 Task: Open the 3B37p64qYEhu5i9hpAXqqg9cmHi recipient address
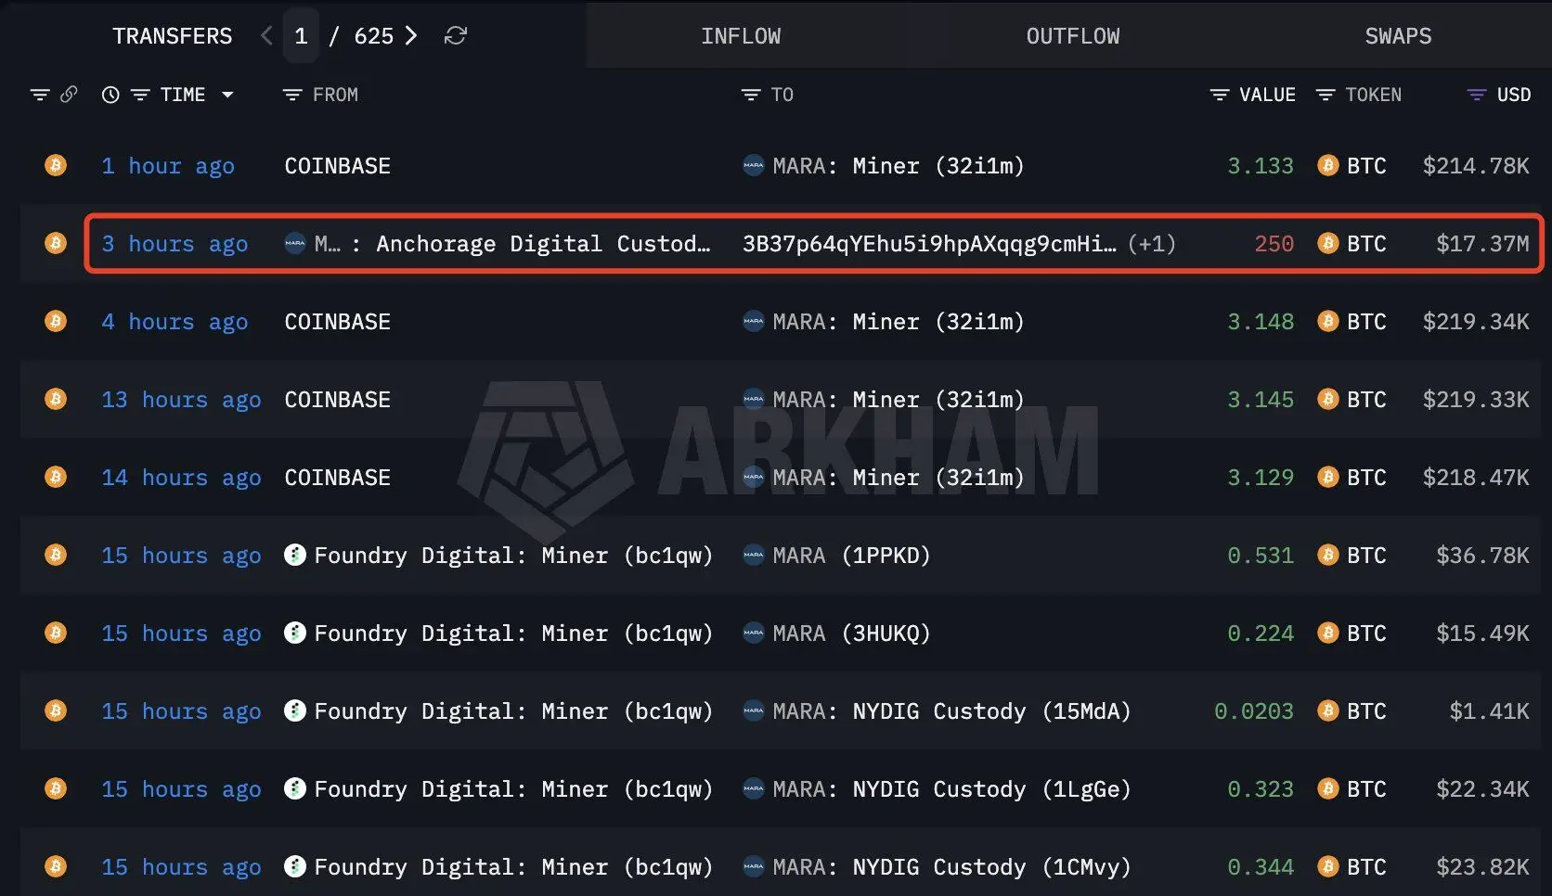(929, 244)
